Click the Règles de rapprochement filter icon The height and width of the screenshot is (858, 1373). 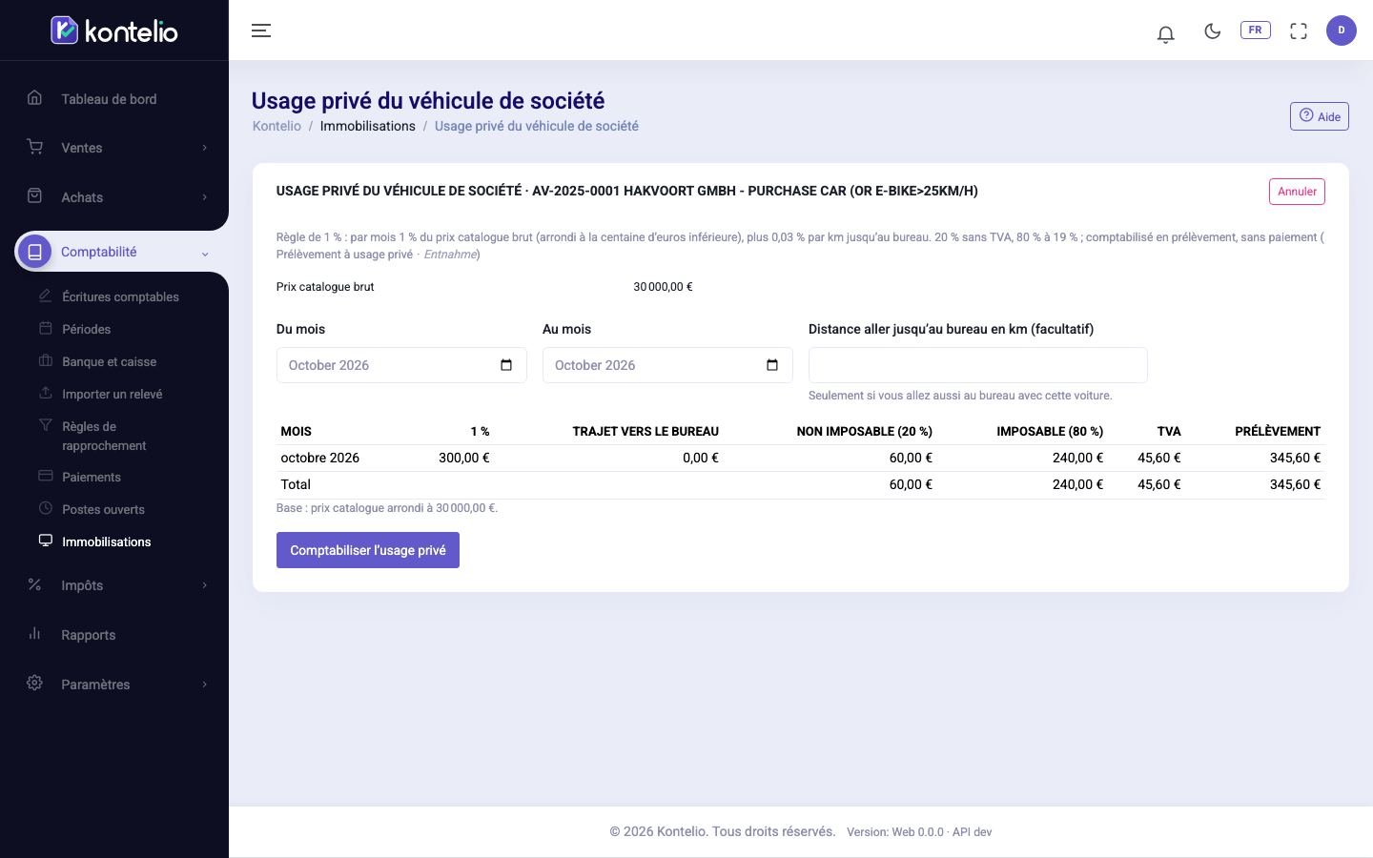(45, 425)
